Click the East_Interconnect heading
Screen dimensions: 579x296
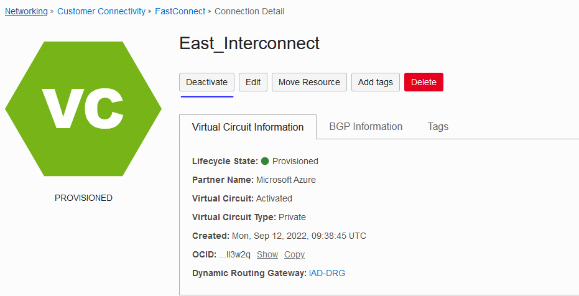tap(249, 43)
